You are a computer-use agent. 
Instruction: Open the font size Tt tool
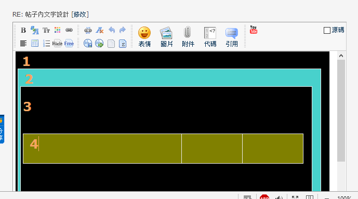tap(46, 30)
